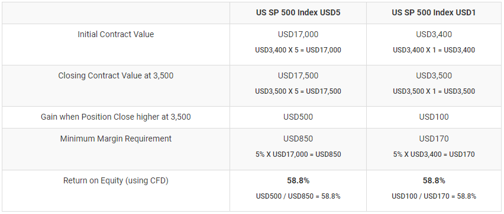Screen dimensions: 504x214
Task: Select the USD100 gain value
Action: click(x=434, y=117)
